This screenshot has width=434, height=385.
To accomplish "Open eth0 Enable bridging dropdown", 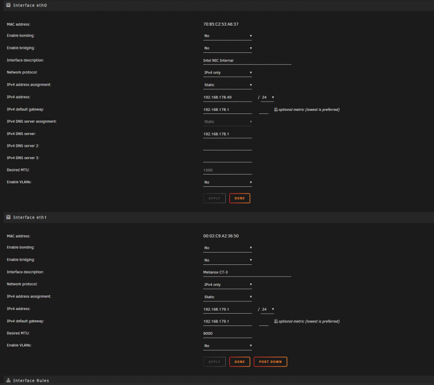I will coord(227,48).
